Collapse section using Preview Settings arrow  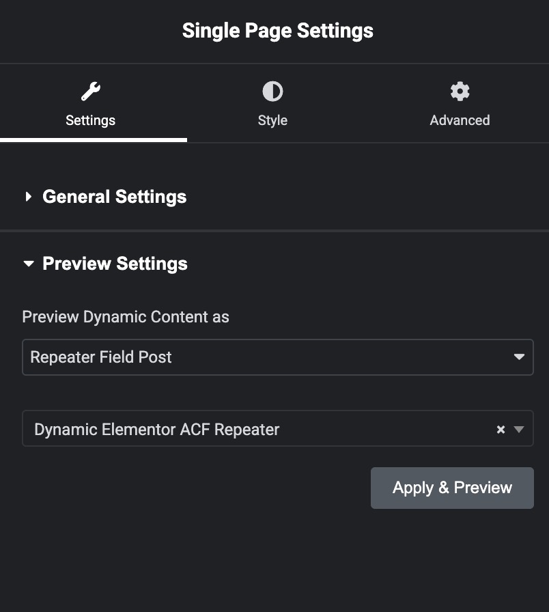[x=29, y=264]
